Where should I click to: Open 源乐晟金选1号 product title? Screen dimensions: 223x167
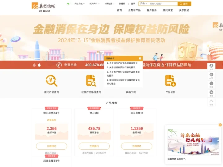tap(51, 113)
